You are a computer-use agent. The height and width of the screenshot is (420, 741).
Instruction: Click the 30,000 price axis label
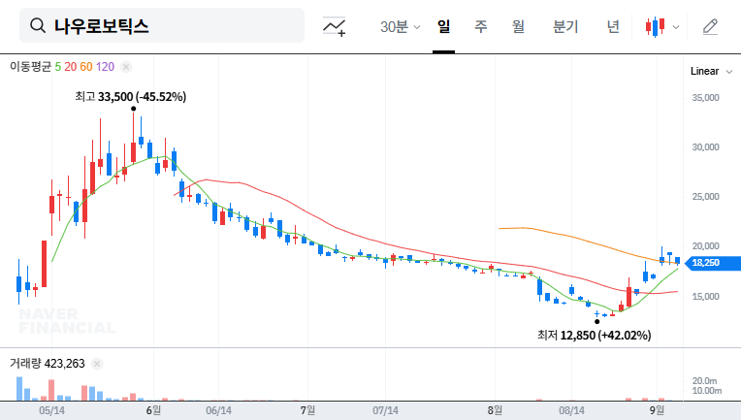click(705, 147)
